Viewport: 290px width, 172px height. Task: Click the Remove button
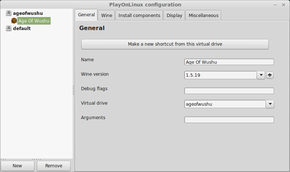pyautogui.click(x=53, y=166)
